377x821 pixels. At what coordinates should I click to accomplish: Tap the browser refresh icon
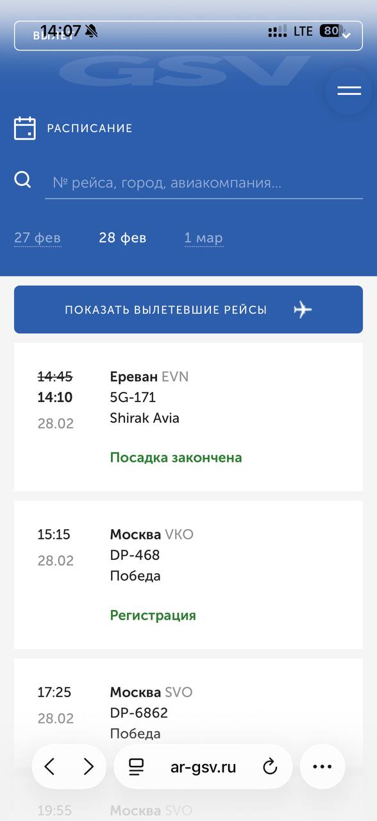[269, 766]
